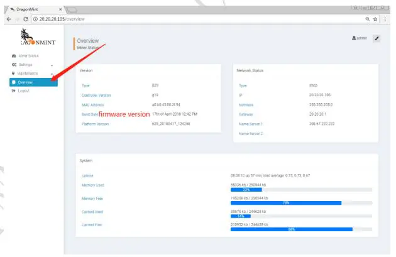
Task: Click the System panel title
Action: [x=86, y=161]
